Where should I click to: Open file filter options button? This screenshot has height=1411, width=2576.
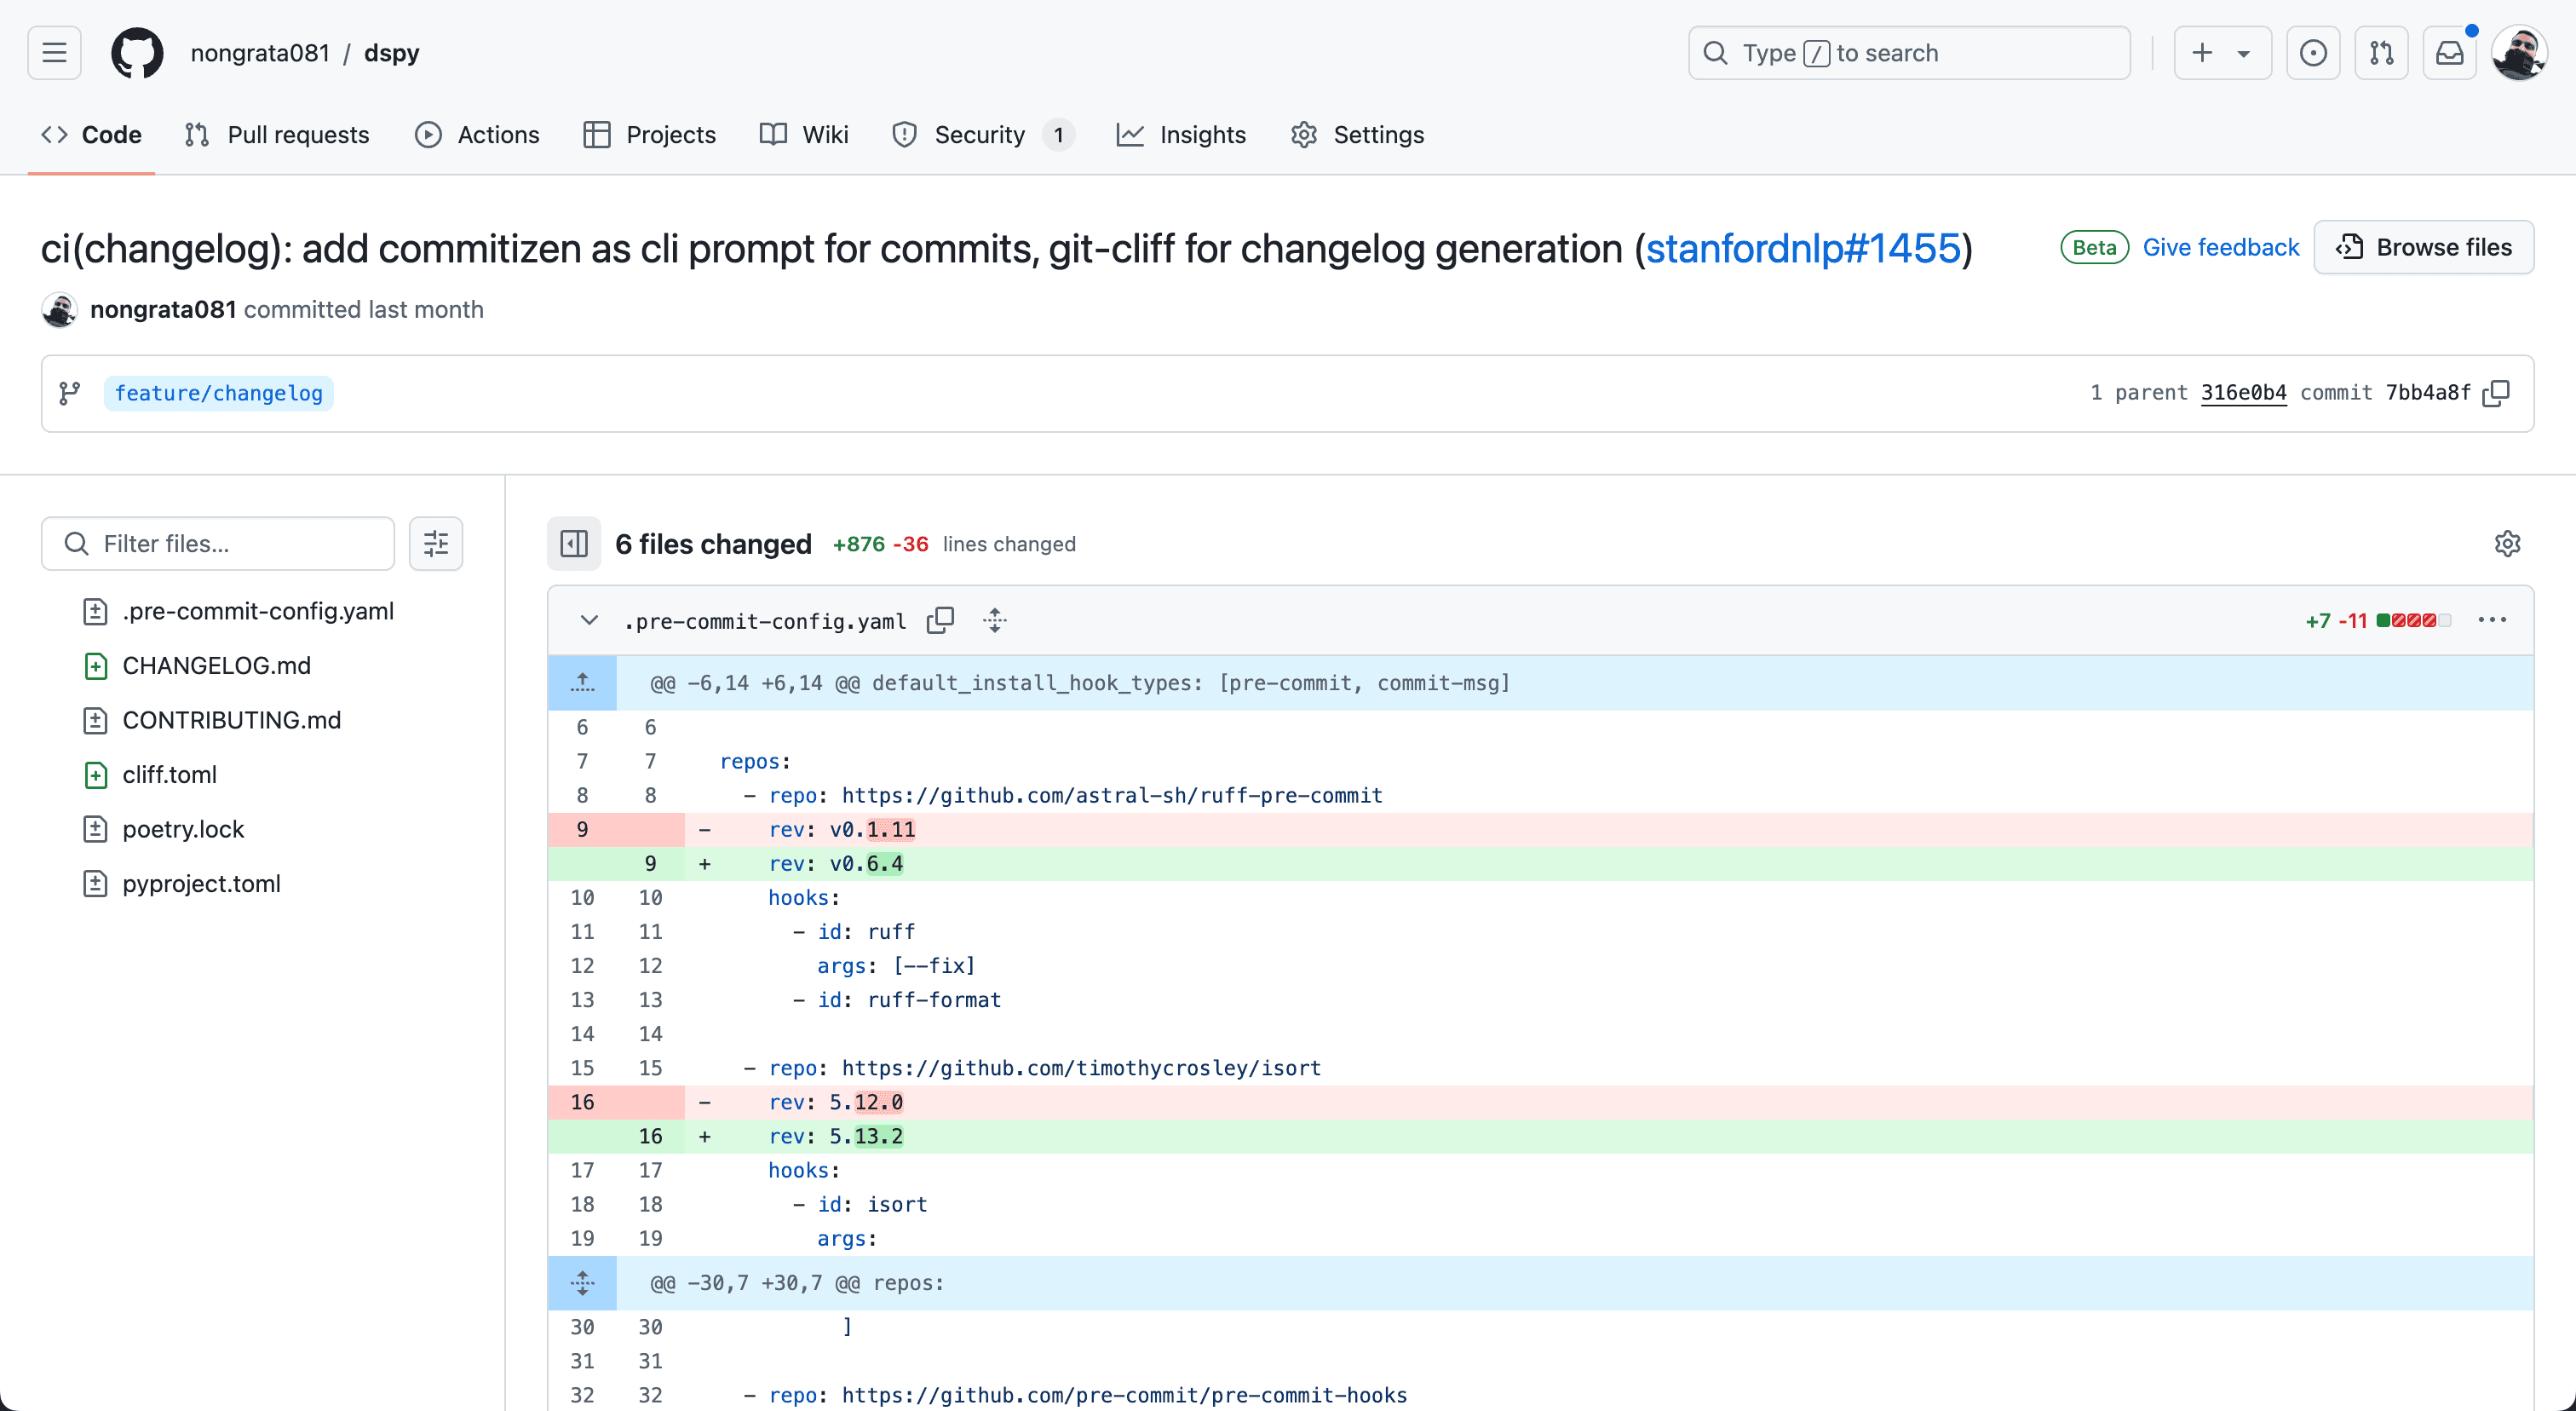[x=436, y=544]
